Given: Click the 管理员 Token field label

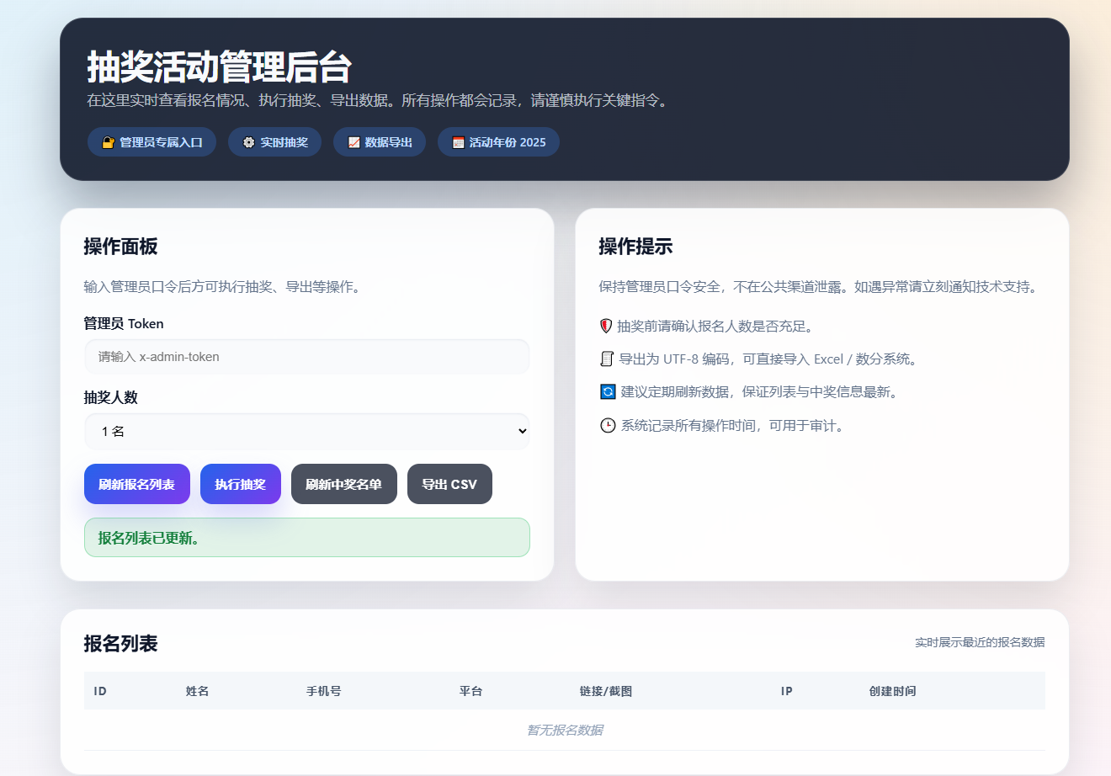Looking at the screenshot, I should pos(124,323).
